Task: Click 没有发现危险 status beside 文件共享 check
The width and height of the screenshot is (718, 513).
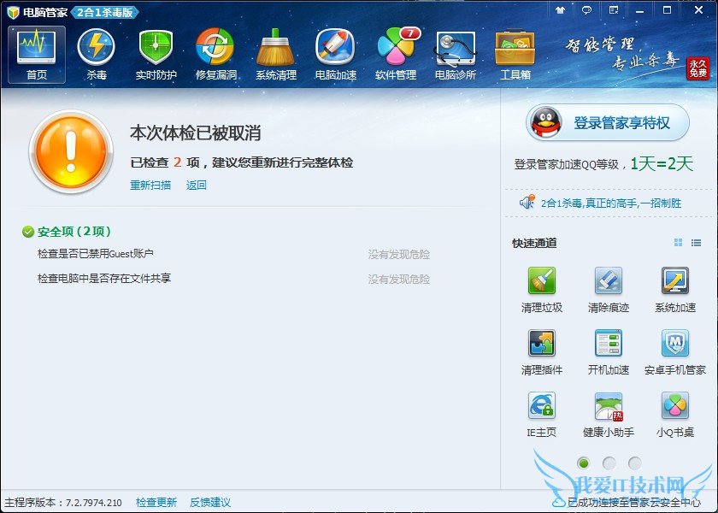Action: tap(399, 279)
